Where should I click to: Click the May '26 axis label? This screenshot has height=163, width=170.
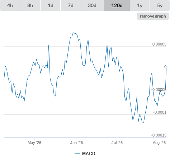point(34,143)
